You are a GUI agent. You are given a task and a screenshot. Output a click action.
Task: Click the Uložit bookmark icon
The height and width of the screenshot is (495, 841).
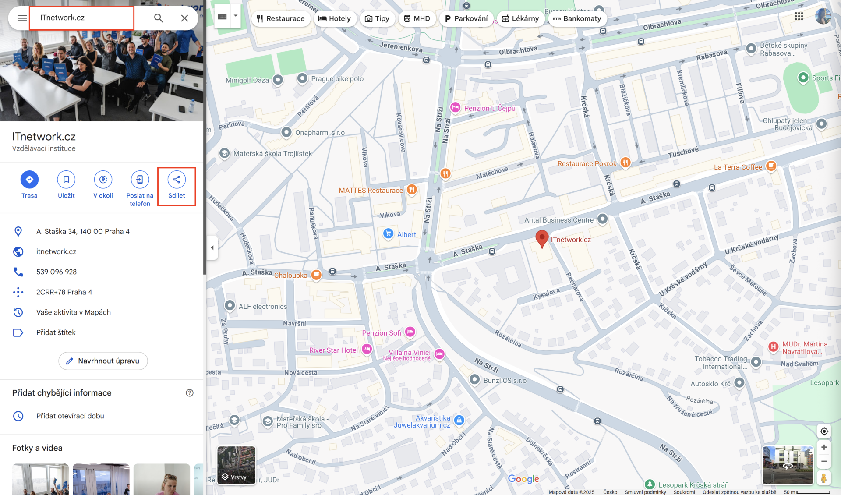click(x=66, y=180)
